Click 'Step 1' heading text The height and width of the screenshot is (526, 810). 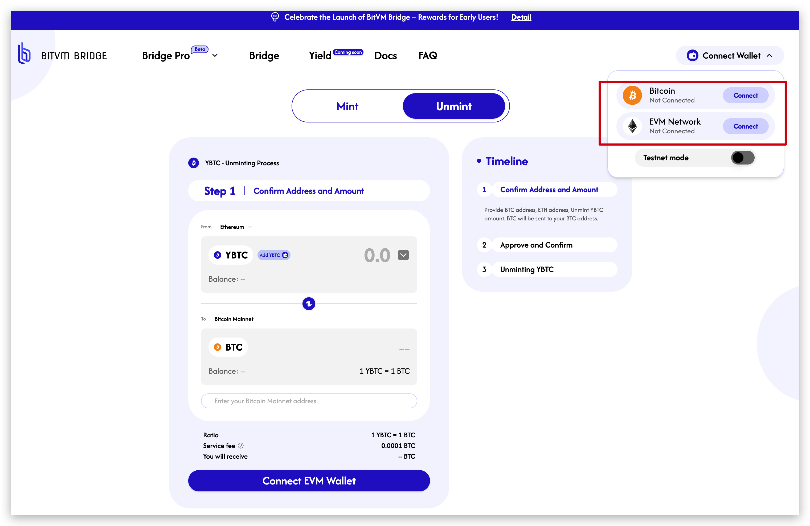(219, 191)
